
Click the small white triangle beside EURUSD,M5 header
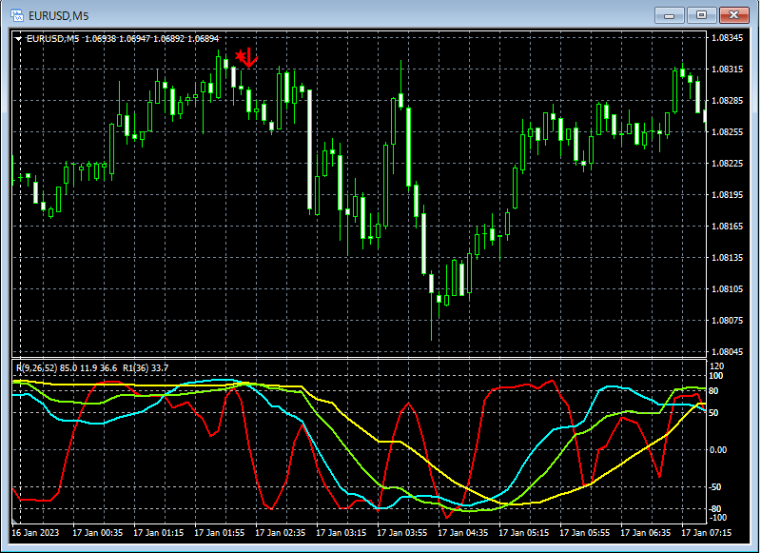[18, 39]
